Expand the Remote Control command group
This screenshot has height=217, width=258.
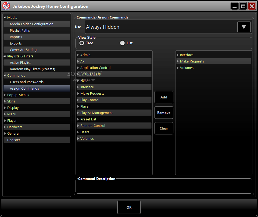[78, 126]
